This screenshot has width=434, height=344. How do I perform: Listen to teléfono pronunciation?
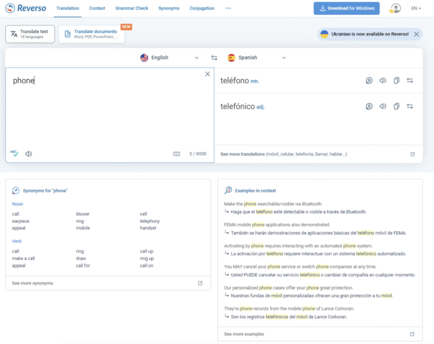(383, 80)
